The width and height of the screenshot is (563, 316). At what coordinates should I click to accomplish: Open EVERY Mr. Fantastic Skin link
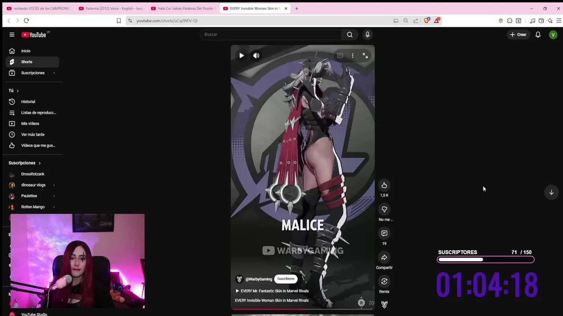tap(272, 291)
